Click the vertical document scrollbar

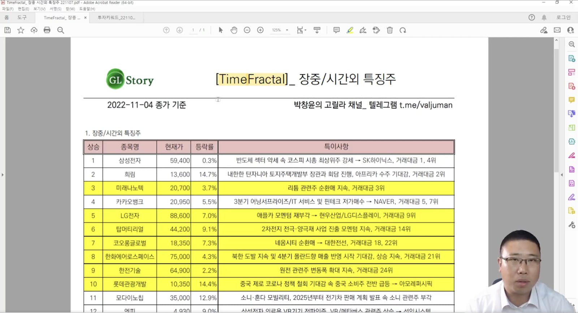point(556,108)
